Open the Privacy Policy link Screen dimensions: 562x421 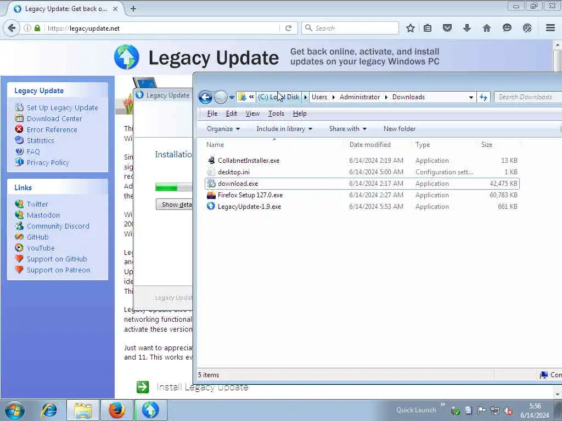(x=48, y=162)
